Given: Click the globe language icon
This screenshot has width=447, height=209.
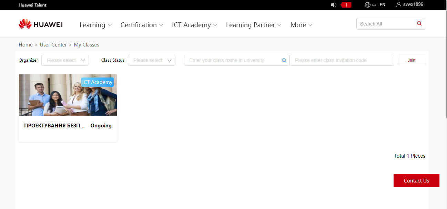Looking at the screenshot, I should click(368, 5).
